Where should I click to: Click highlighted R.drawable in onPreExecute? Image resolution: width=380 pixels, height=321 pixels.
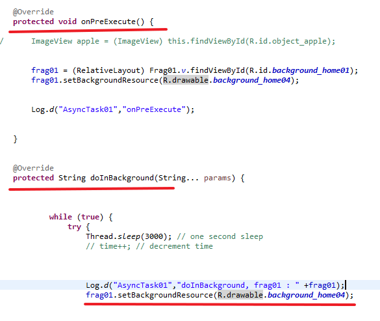coord(186,80)
